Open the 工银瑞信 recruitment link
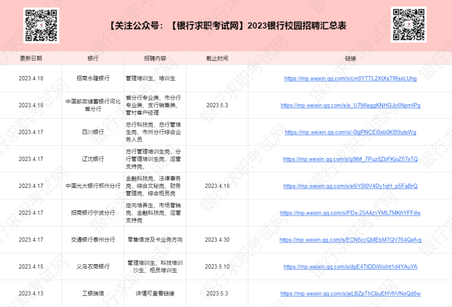Image resolution: width=452 pixels, height=307 pixels. click(x=350, y=294)
